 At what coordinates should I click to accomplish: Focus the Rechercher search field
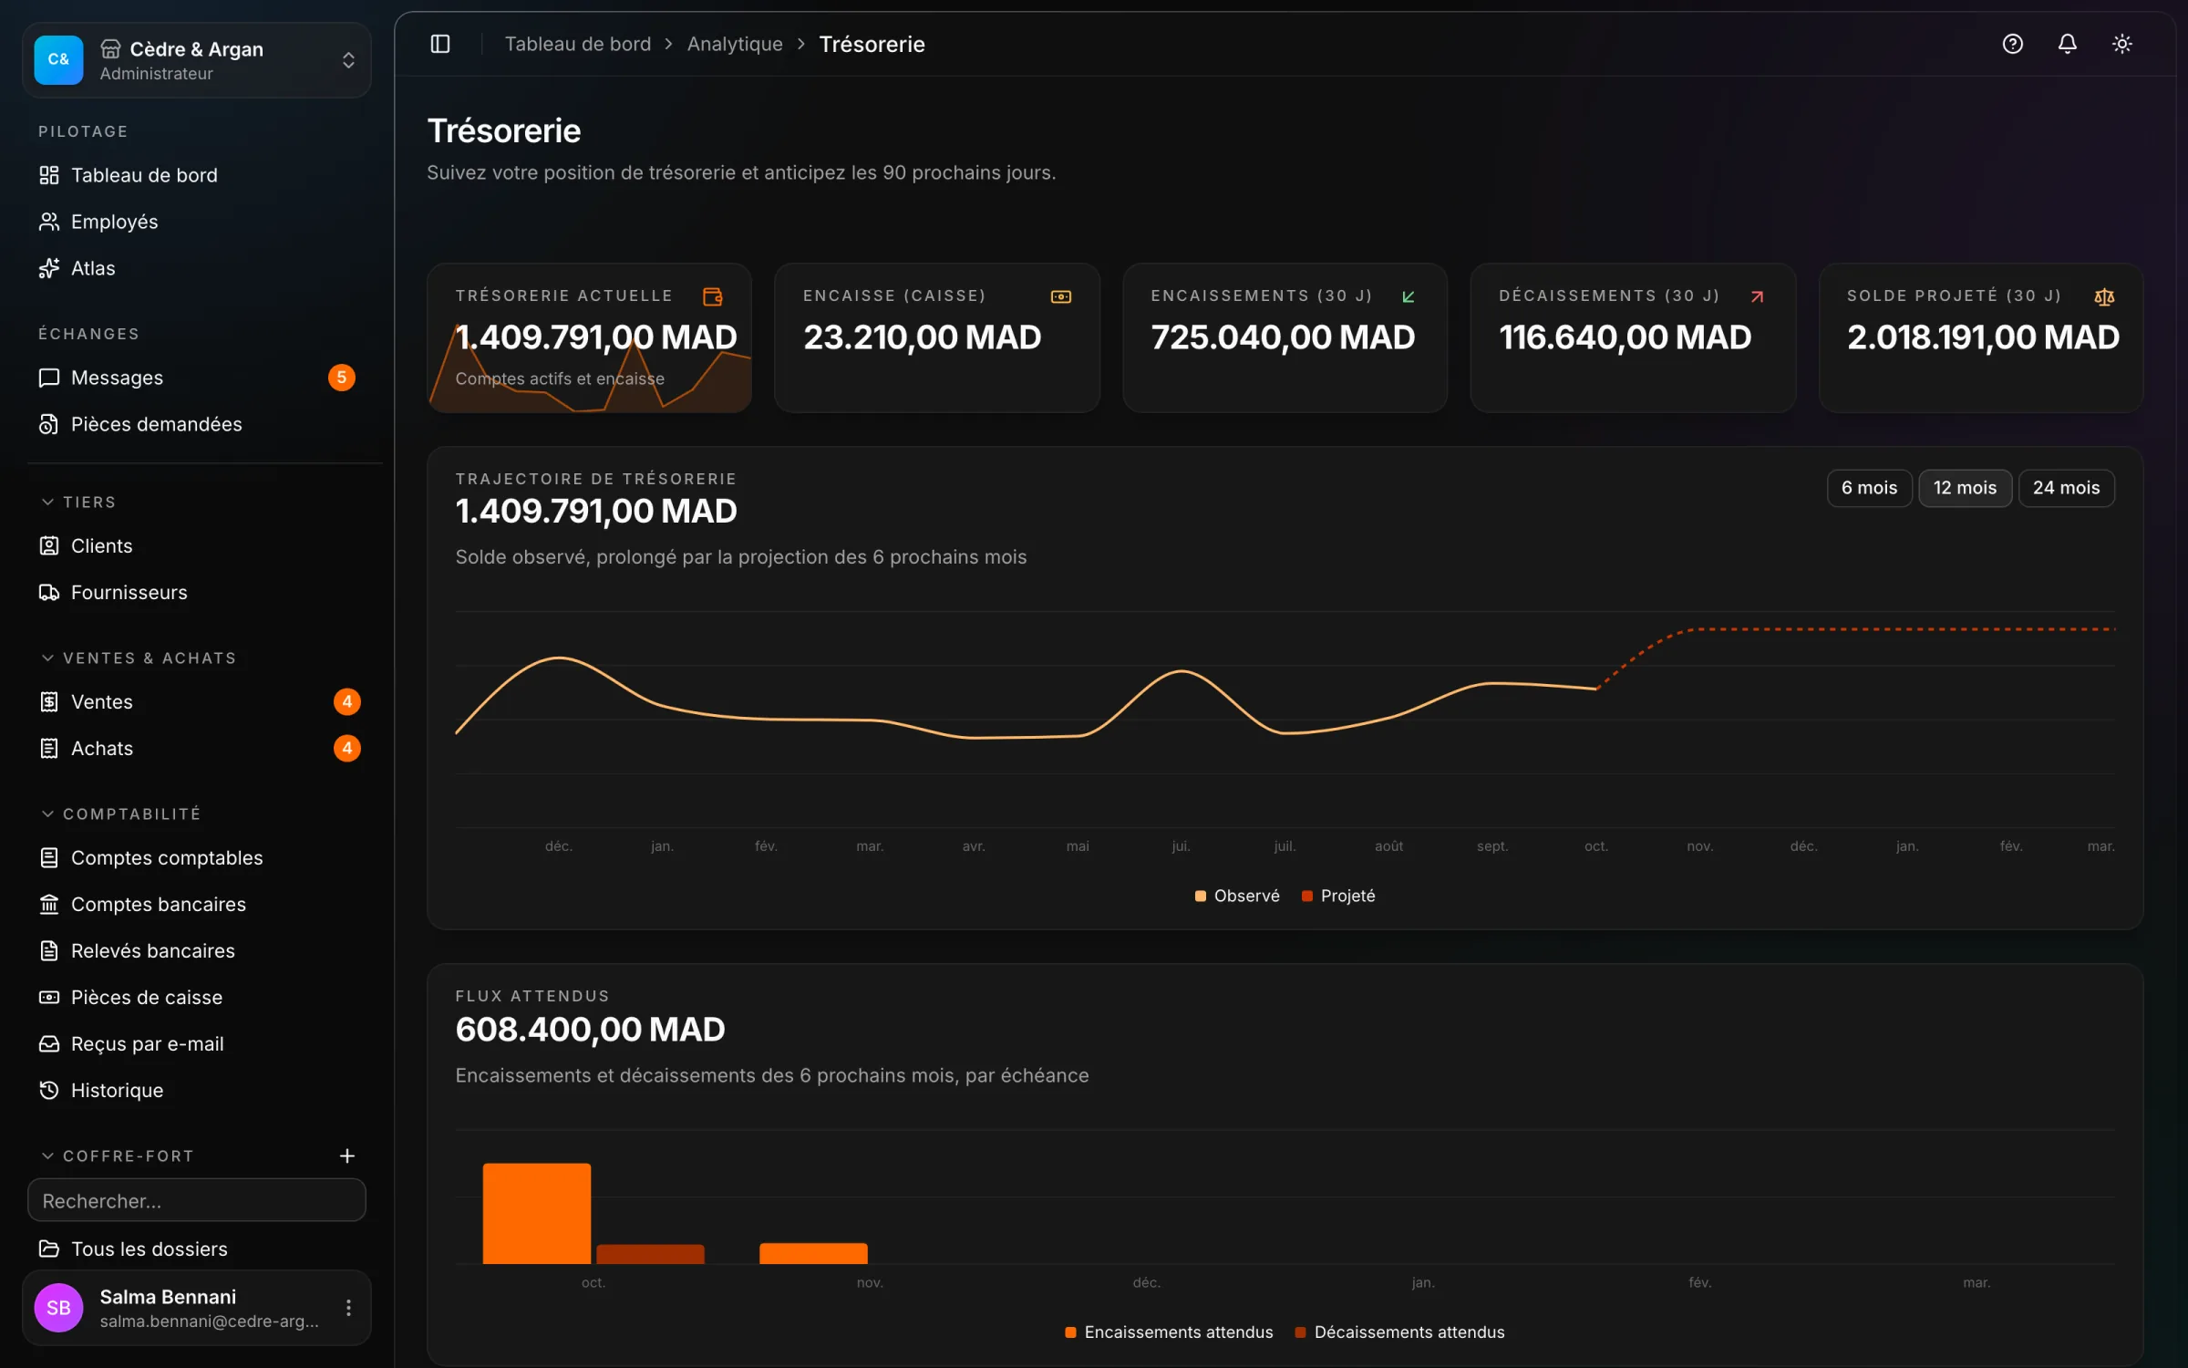coord(197,1200)
